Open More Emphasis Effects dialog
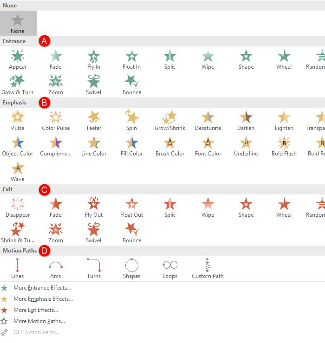Image resolution: width=325 pixels, height=343 pixels. coord(43,299)
